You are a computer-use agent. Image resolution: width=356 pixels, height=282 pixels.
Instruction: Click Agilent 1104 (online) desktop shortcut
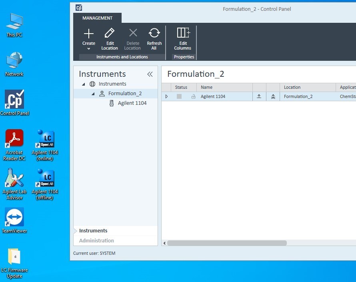coord(45,145)
